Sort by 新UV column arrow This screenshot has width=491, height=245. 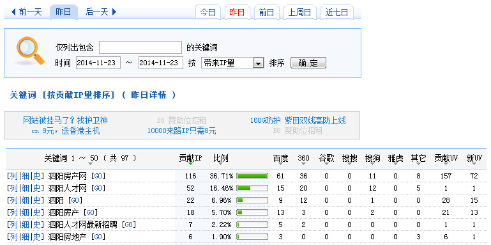pos(474,164)
